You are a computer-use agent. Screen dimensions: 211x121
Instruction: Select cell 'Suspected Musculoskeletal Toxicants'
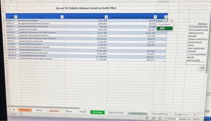point(34,47)
